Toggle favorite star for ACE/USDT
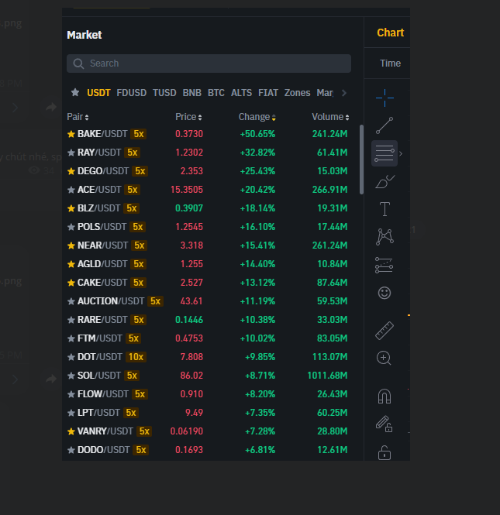This screenshot has width=500, height=515. pyautogui.click(x=71, y=190)
